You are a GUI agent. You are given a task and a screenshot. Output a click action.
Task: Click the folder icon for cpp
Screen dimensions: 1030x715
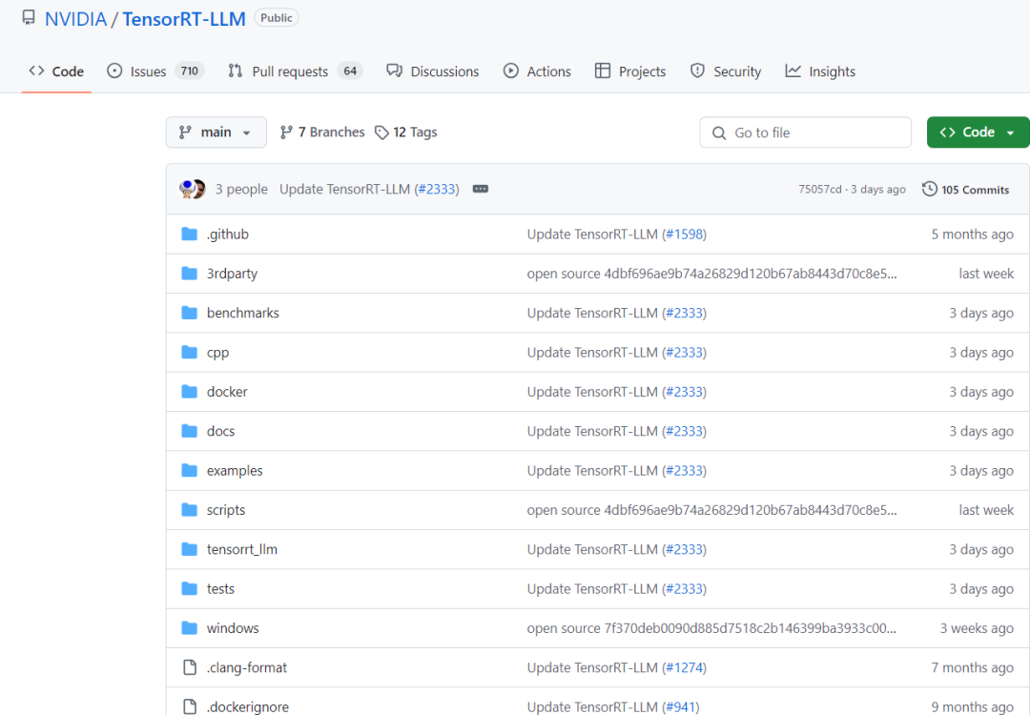[x=189, y=352]
